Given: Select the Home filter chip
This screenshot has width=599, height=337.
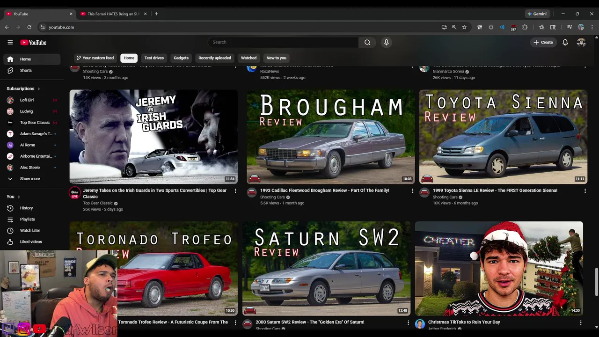Looking at the screenshot, I should pos(129,58).
